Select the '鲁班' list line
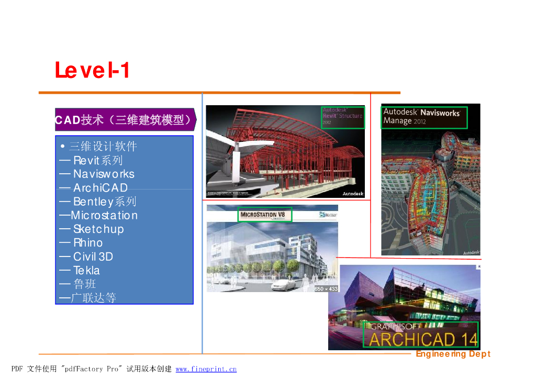 77,284
